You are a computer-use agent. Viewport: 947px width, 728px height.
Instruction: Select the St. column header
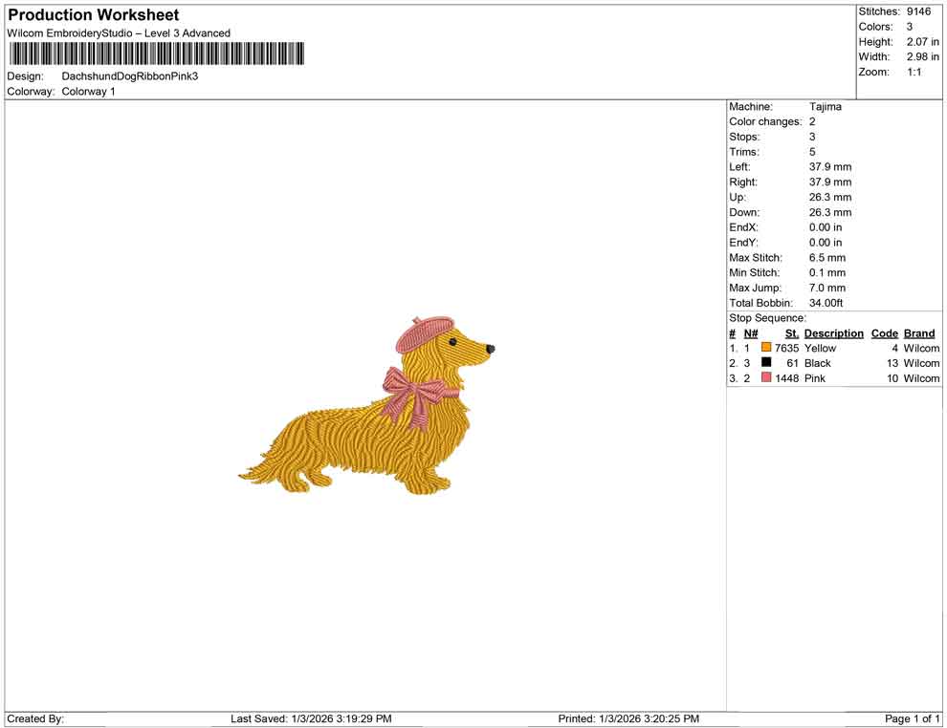point(791,332)
